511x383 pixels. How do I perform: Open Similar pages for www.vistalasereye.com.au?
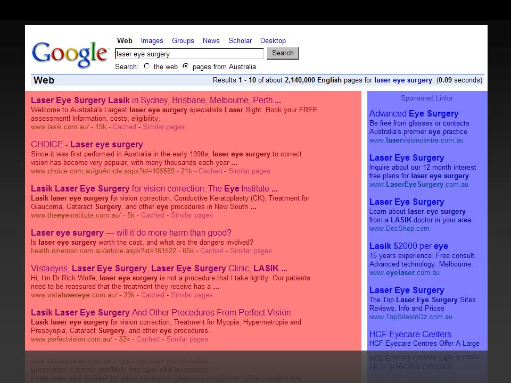coord(192,295)
